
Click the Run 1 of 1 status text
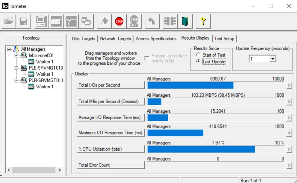[251, 180]
